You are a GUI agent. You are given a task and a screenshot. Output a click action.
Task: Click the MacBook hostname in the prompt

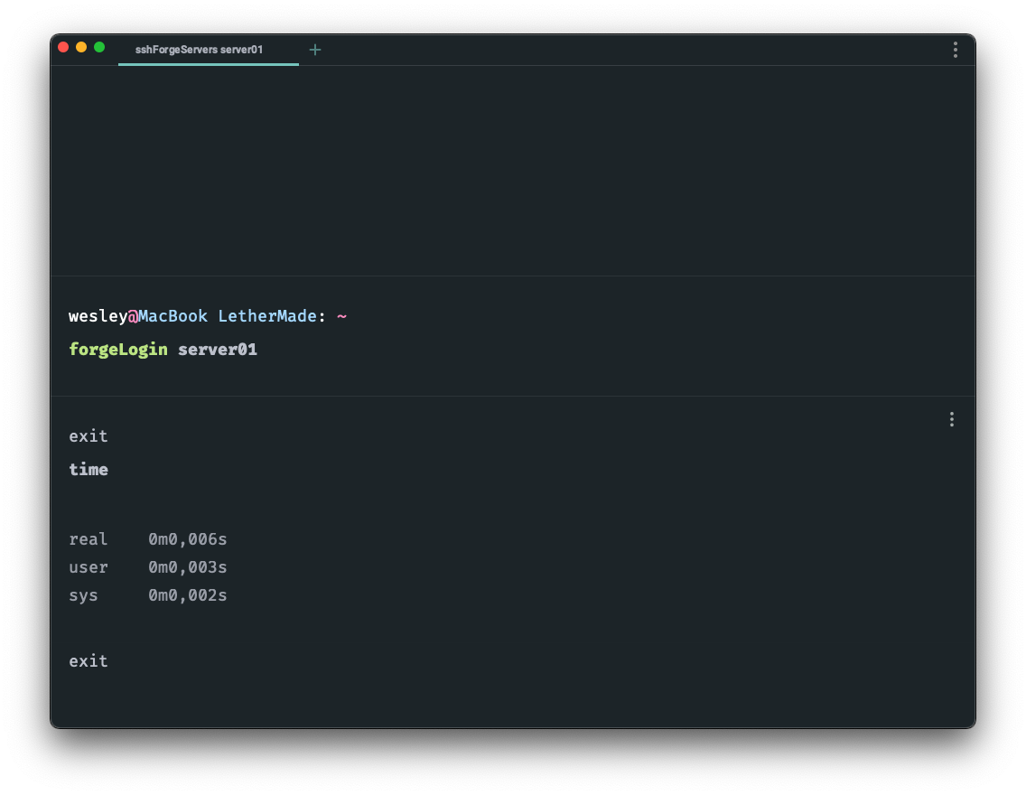(173, 316)
